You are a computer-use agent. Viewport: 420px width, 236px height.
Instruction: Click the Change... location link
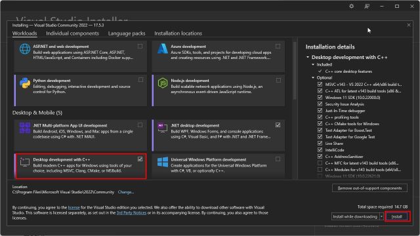(x=125, y=192)
